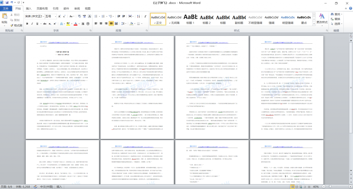Apply the 标题 1 style
The width and height of the screenshot is (353, 189).
(x=190, y=19)
